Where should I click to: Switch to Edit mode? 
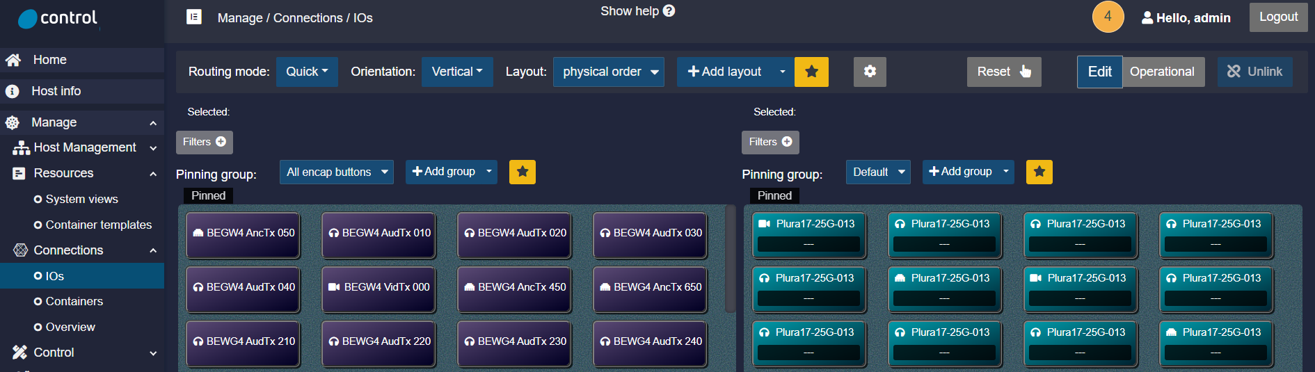[1099, 72]
